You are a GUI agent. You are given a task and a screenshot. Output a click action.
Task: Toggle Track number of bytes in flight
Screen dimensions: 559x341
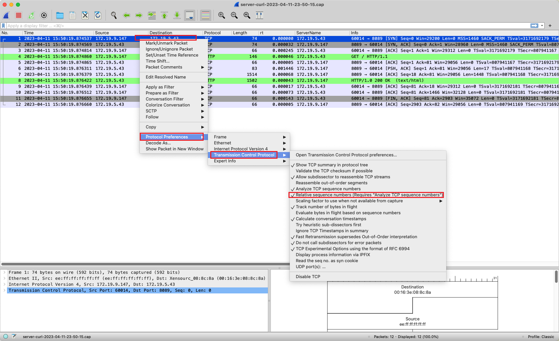click(326, 207)
